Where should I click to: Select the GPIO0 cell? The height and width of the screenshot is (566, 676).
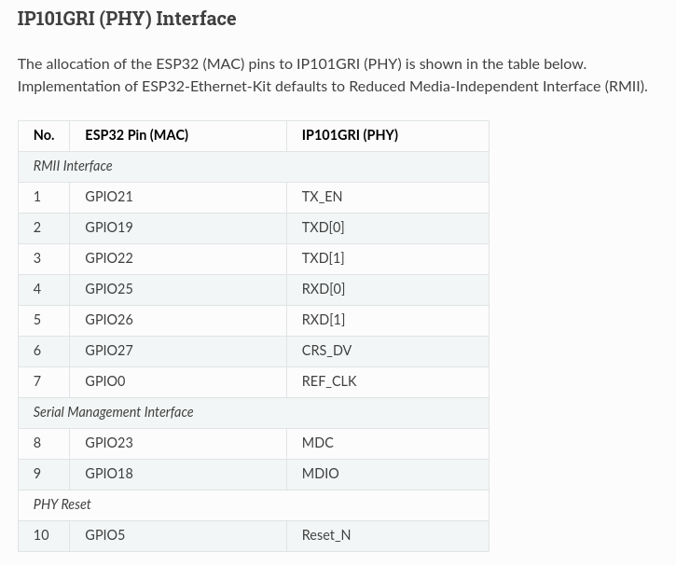(x=177, y=382)
